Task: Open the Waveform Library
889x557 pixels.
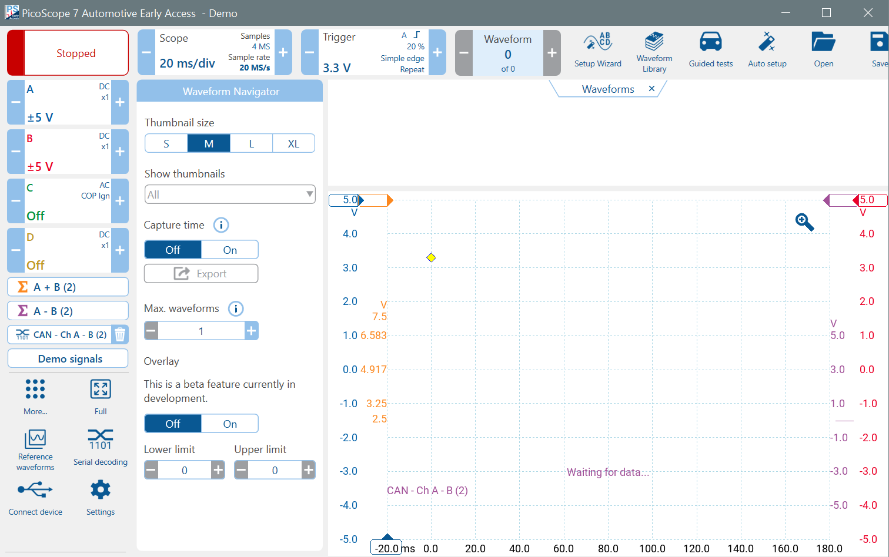Action: (x=654, y=52)
